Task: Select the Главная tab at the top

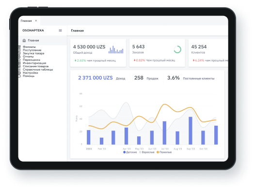Action: (x=26, y=21)
